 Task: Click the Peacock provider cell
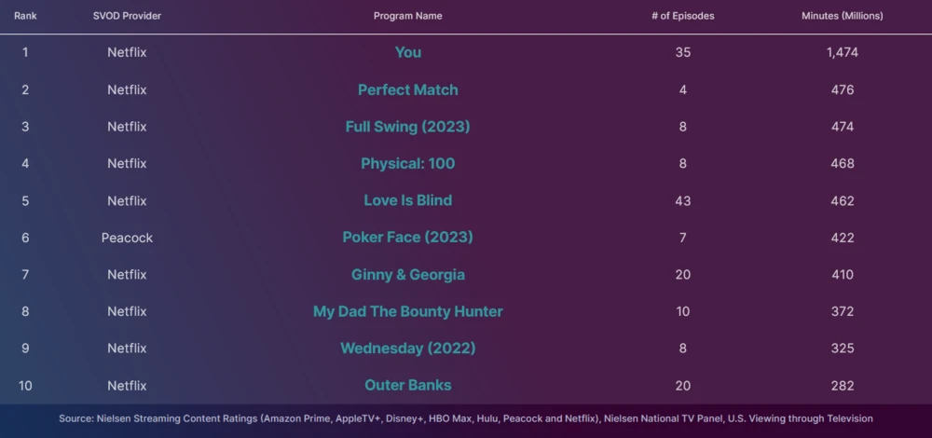pyautogui.click(x=127, y=238)
